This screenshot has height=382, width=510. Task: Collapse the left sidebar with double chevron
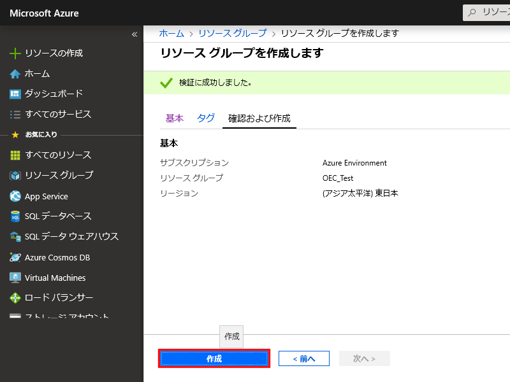coord(135,34)
